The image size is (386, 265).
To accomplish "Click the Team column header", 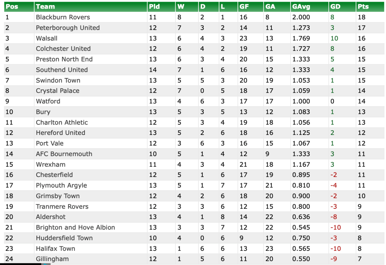I will [x=45, y=6].
